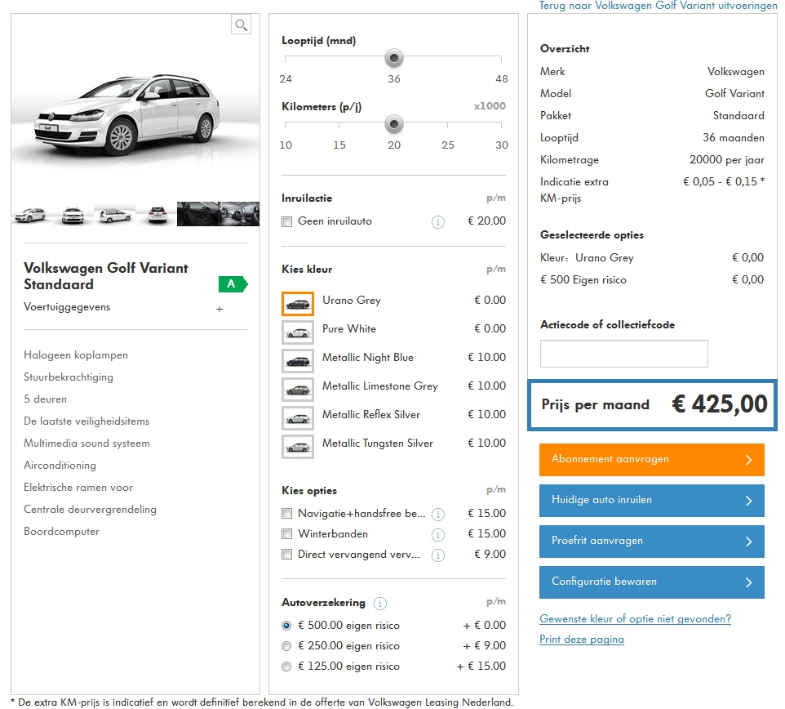Click Boordcomputer feature text
Viewport: 785px width, 709px height.
tap(61, 532)
